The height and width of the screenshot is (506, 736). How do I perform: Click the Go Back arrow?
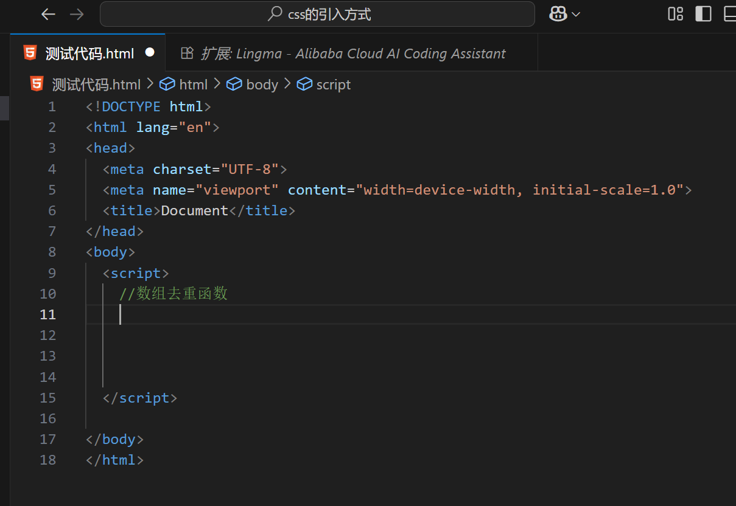click(48, 14)
